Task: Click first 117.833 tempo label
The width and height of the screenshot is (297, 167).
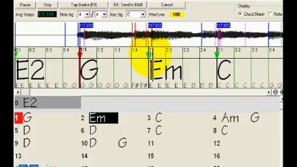Action: click(x=86, y=26)
